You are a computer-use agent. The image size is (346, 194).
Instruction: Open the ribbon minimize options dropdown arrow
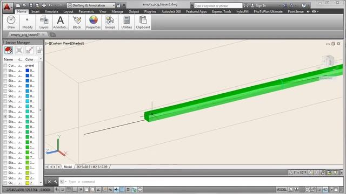[318, 11]
